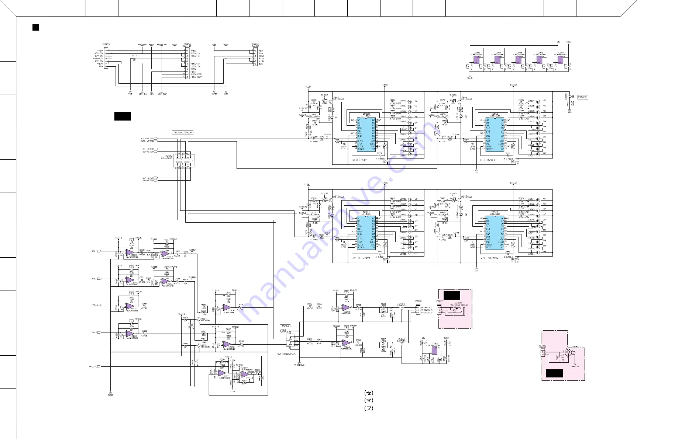Click the G3-METER signal tag
Image resolution: width=675 pixels, height=439 pixels.
(x=149, y=178)
